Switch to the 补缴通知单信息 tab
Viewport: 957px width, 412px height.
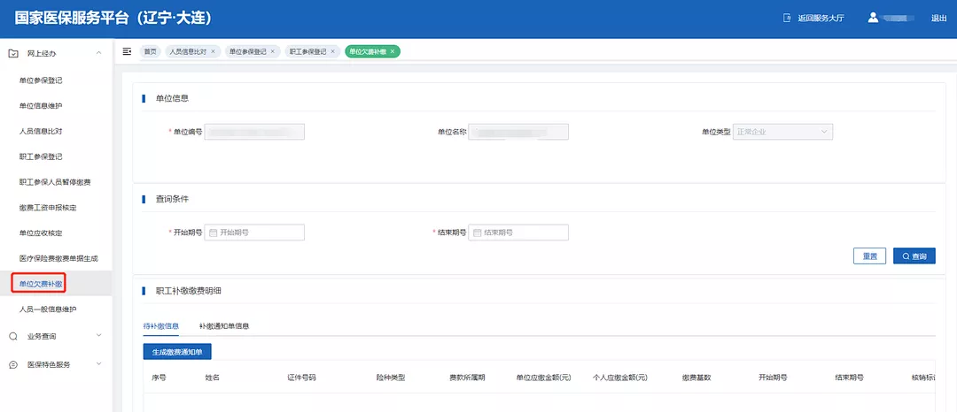point(223,326)
